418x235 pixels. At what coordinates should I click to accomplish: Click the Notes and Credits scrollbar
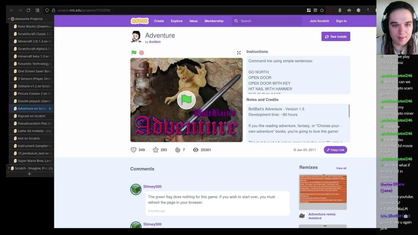click(349, 111)
